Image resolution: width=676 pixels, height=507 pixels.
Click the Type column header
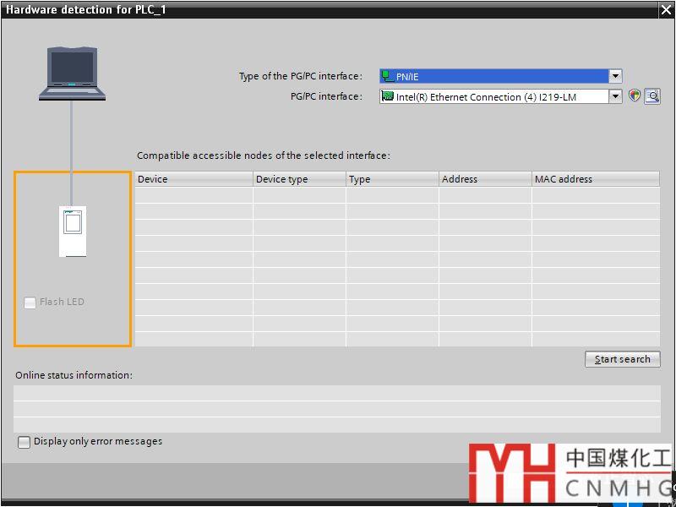click(392, 179)
